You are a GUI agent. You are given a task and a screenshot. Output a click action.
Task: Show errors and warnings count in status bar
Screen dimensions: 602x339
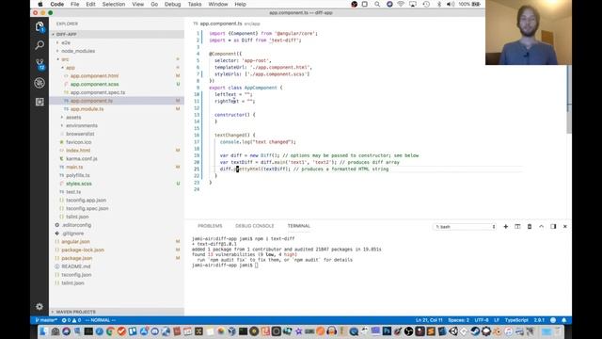coord(71,320)
